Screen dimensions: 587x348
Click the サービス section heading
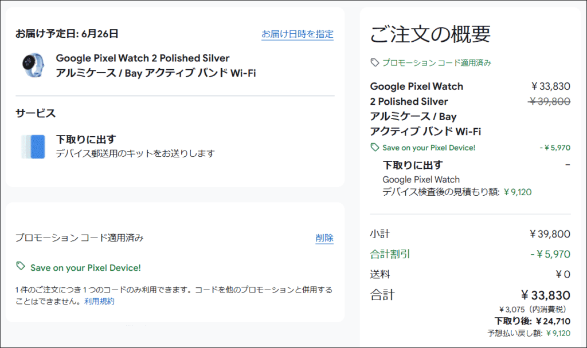coord(36,113)
